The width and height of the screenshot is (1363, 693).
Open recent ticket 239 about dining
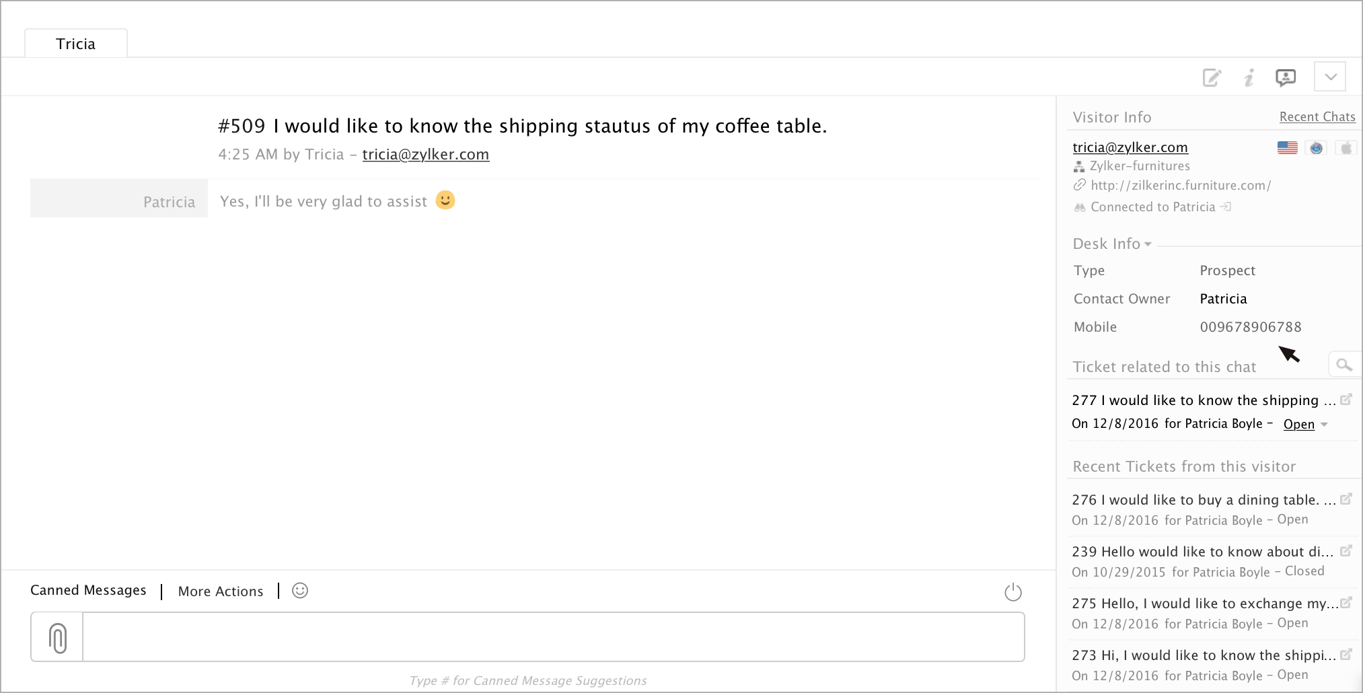tap(1202, 552)
